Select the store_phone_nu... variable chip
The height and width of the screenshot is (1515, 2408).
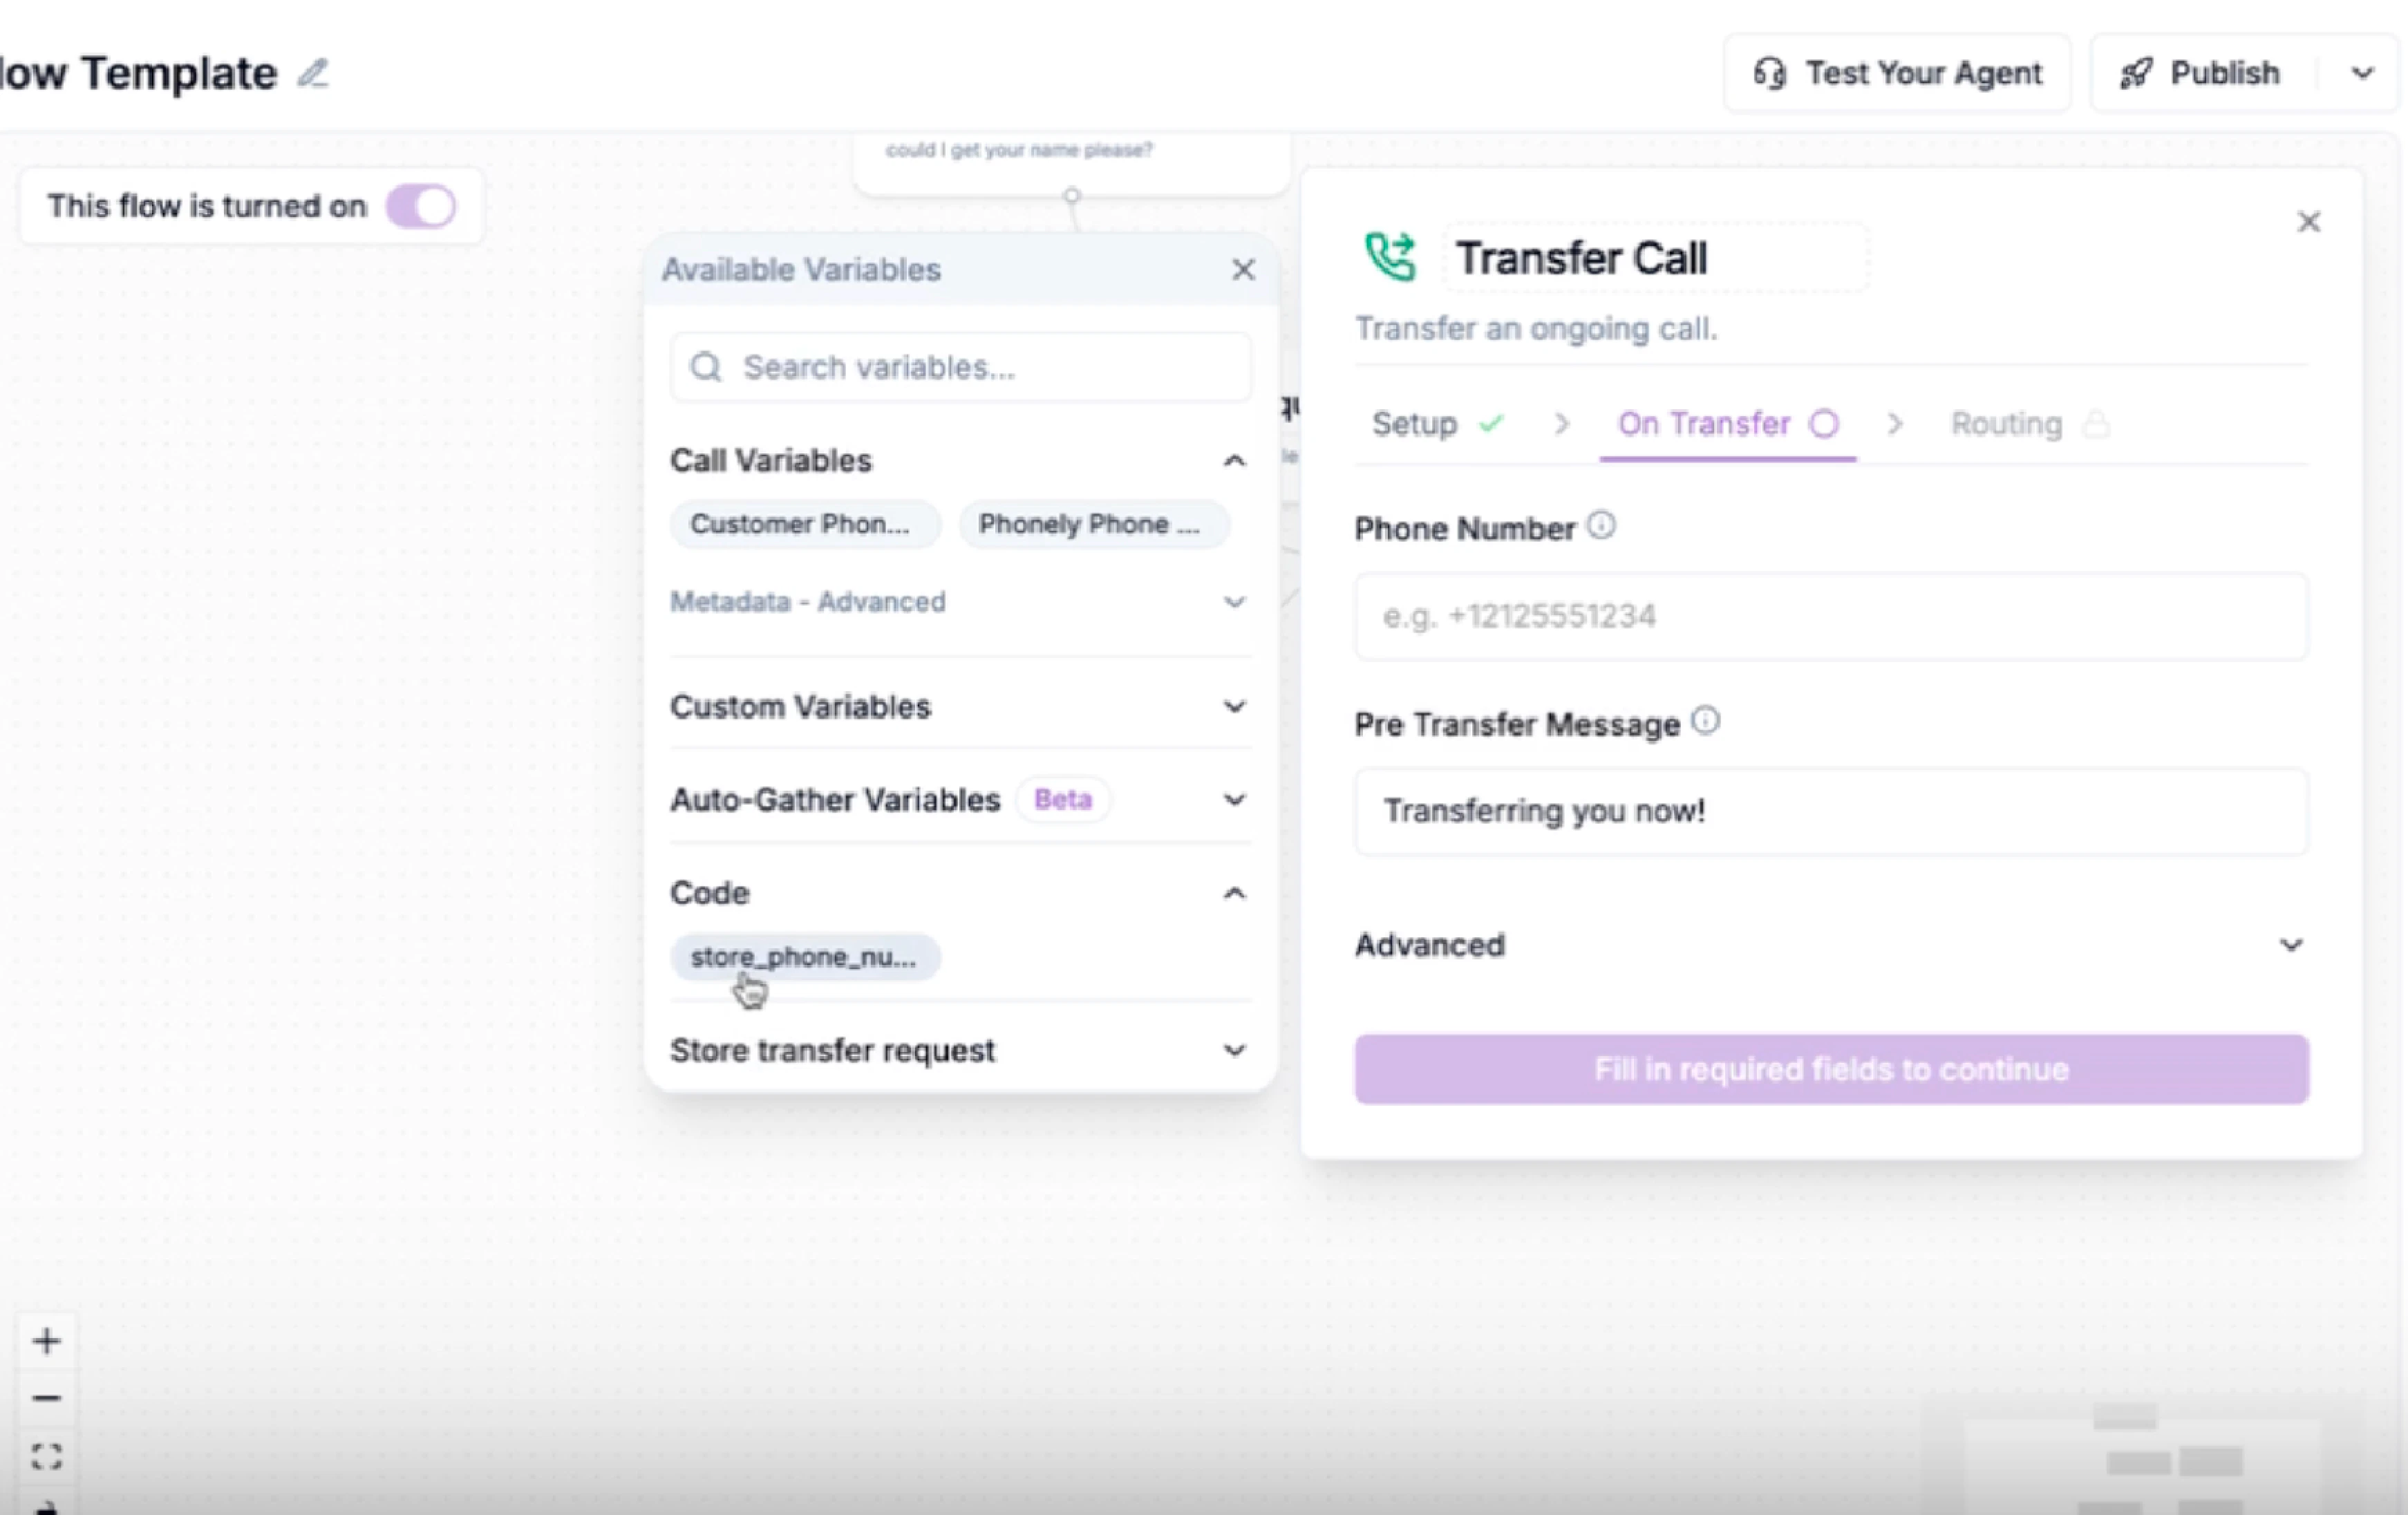pos(804,957)
